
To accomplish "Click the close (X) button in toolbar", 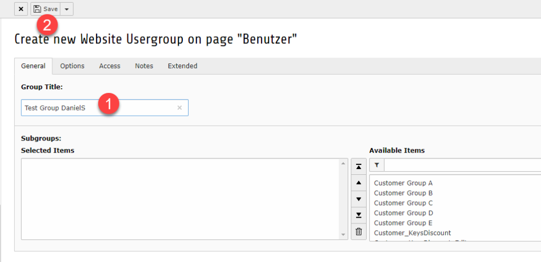I will (21, 9).
